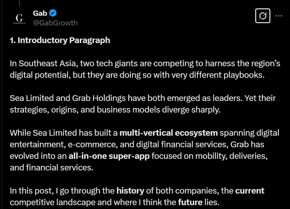290x209 pixels.
Task: Click the bold "multi-vertical ecosystem" text
Action: click(169, 132)
